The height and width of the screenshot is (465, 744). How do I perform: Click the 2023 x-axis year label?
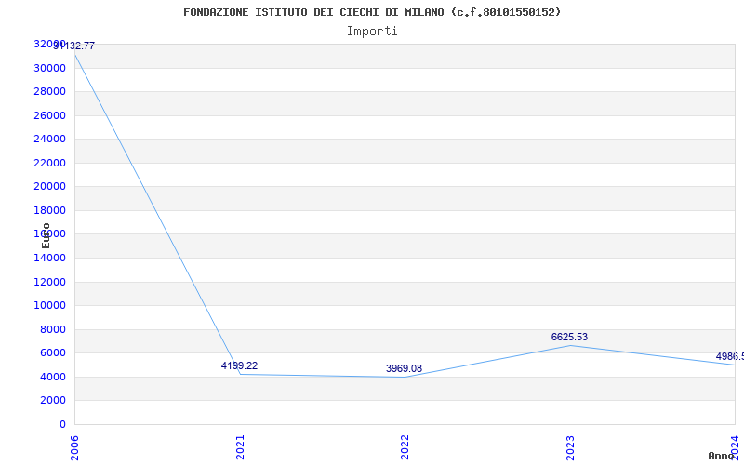coord(570,448)
